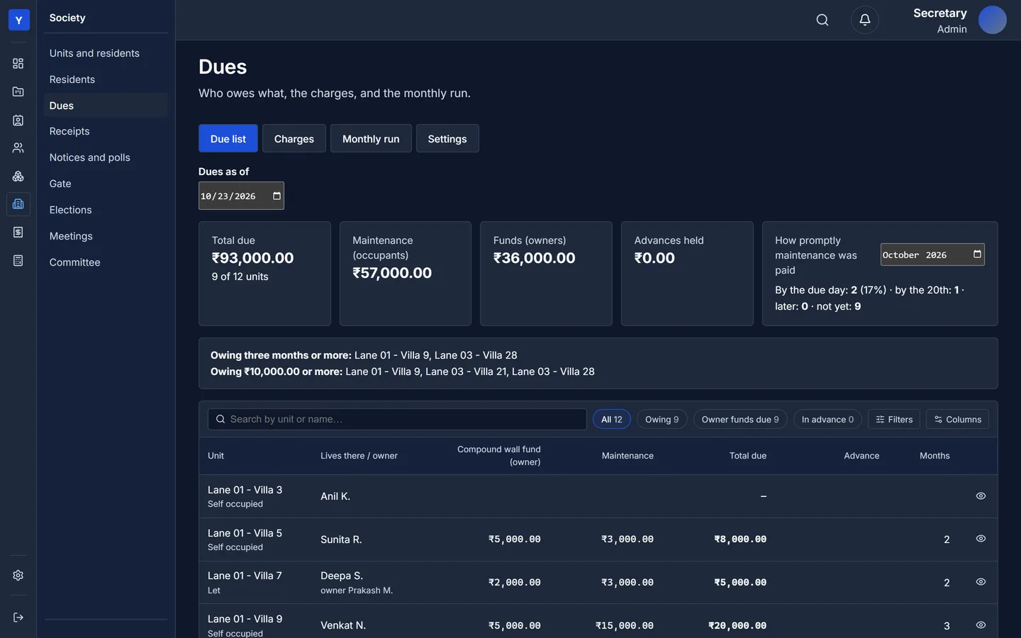This screenshot has height=638, width=1021.
Task: Filter by In advance 0
Action: click(x=827, y=420)
